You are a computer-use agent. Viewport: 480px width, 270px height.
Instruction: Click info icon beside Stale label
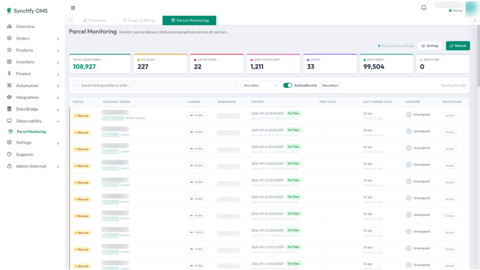tap(322, 60)
